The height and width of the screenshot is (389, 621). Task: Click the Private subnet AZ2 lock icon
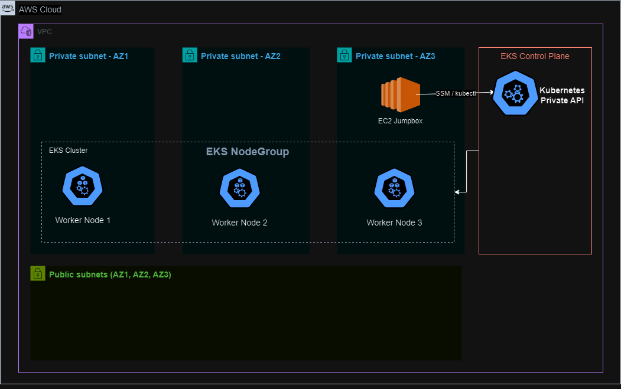pos(190,55)
